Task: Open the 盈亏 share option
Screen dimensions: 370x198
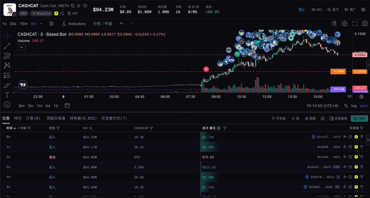Action: [333, 10]
